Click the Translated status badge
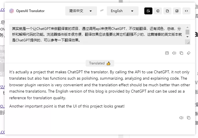 click(x=100, y=63)
